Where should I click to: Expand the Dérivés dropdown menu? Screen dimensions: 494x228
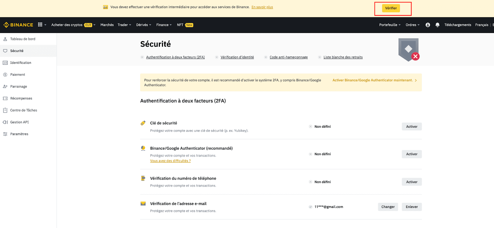[150, 25]
